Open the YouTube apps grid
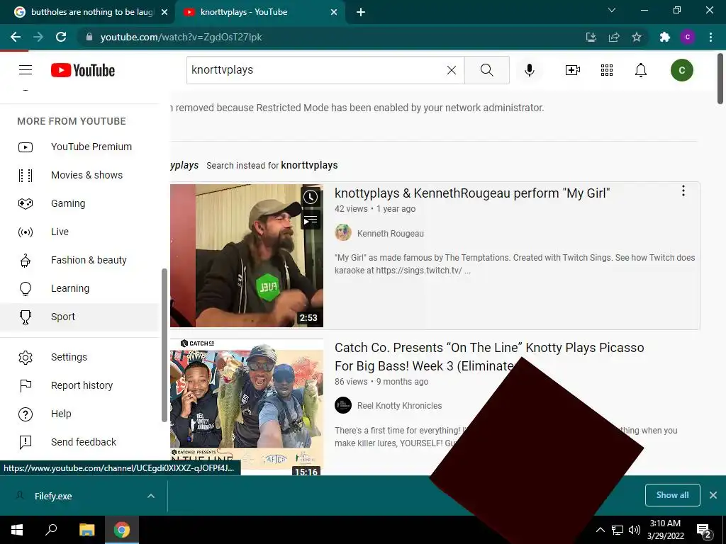This screenshot has width=726, height=544. click(607, 70)
